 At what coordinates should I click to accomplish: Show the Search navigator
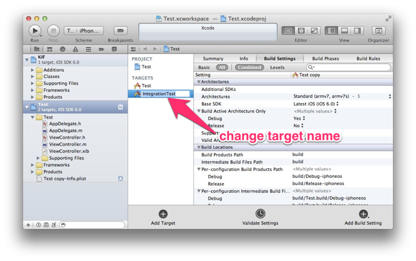(x=62, y=49)
